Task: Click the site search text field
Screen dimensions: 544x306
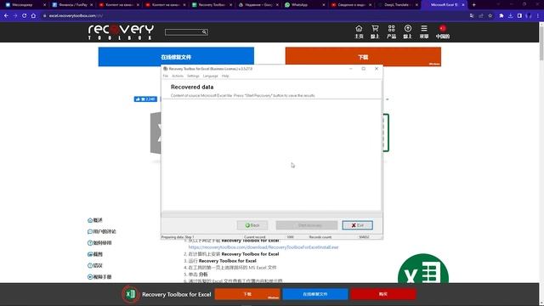Action: 184,32
